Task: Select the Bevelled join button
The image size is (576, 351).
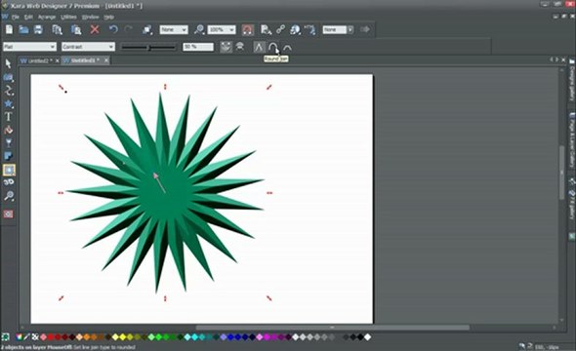Action: coord(287,47)
